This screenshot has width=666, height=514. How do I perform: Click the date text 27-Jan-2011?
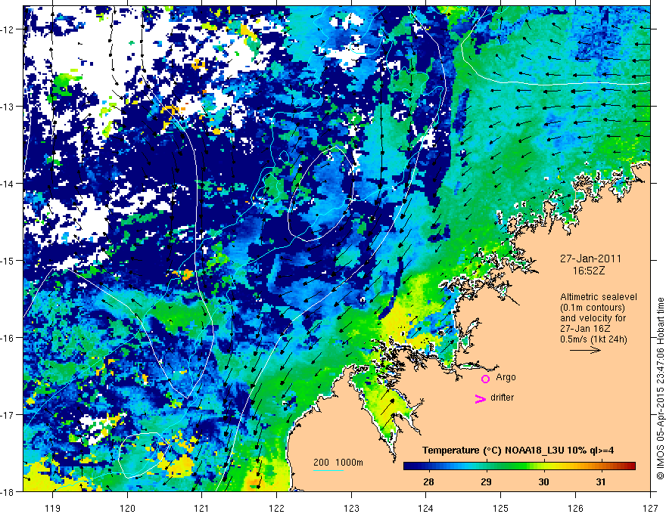tap(590, 259)
